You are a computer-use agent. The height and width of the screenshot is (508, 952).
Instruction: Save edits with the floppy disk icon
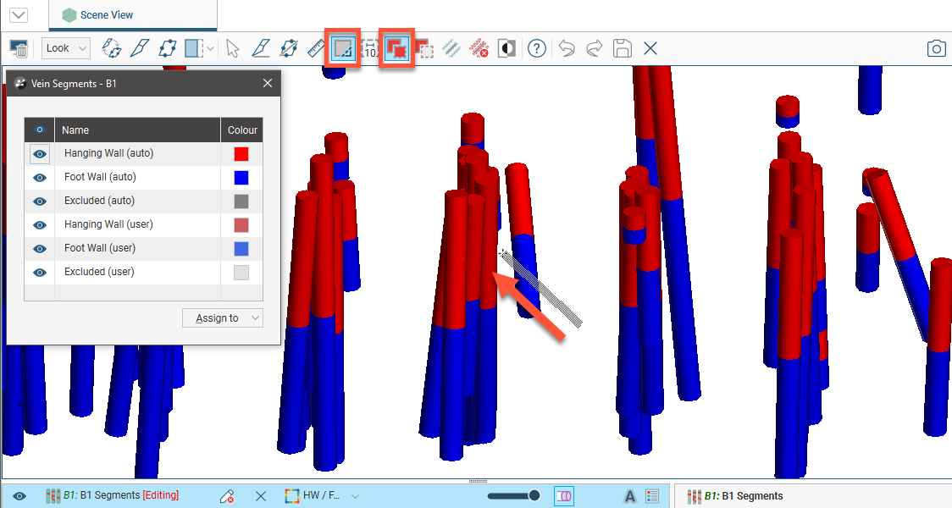point(622,48)
